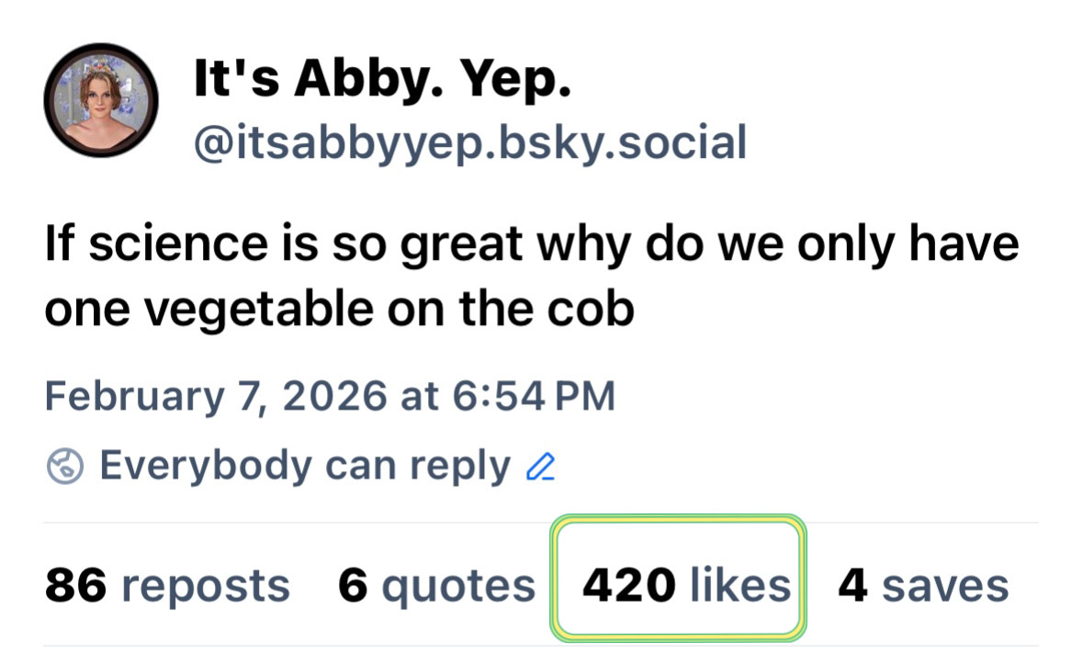
Task: Open the 4 saves count
Action: point(922,585)
